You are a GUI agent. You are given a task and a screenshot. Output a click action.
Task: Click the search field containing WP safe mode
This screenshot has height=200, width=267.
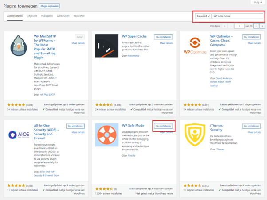(237, 16)
